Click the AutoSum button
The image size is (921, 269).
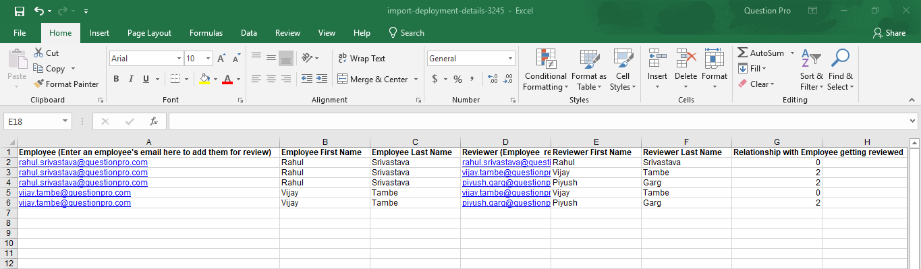[x=761, y=53]
